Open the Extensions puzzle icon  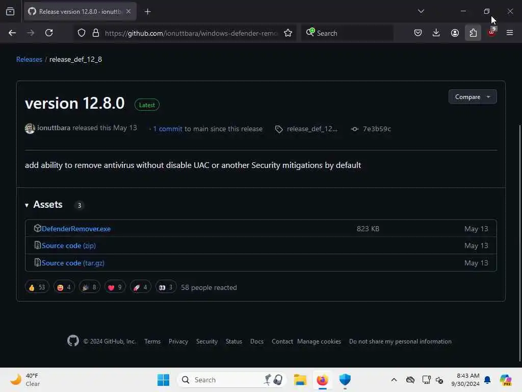pos(473,33)
